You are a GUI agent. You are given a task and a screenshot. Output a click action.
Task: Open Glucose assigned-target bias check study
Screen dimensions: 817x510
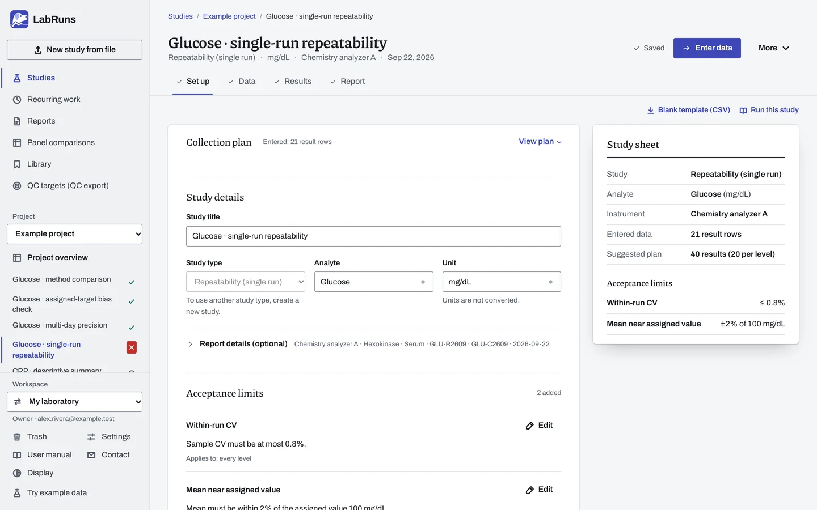pyautogui.click(x=62, y=304)
